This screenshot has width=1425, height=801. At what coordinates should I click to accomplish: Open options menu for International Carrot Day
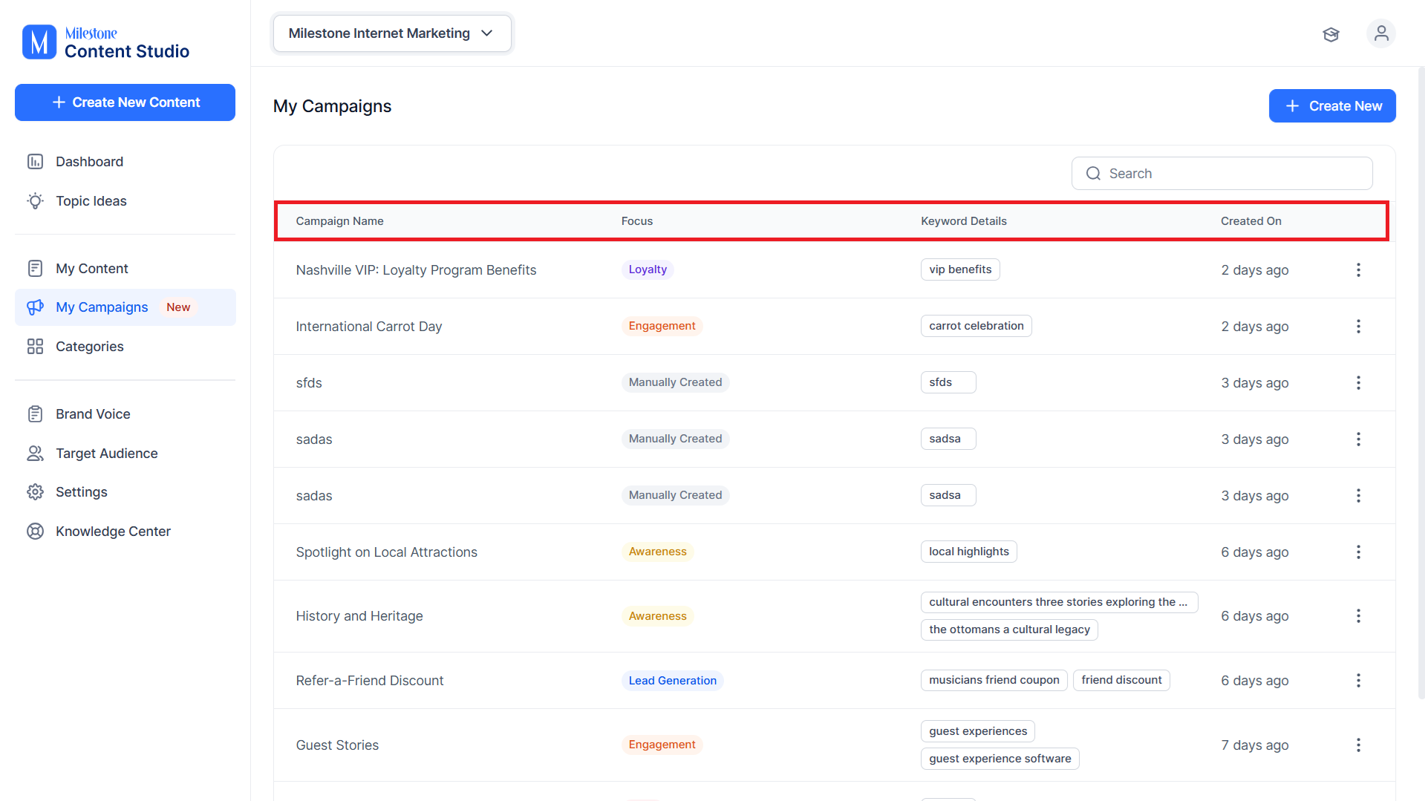tap(1358, 327)
